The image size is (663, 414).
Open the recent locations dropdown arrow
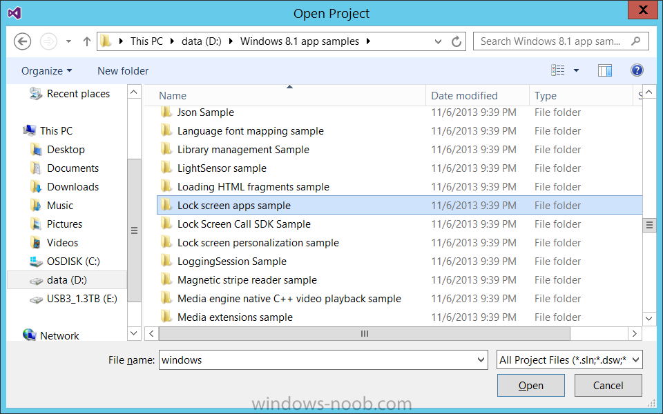68,41
